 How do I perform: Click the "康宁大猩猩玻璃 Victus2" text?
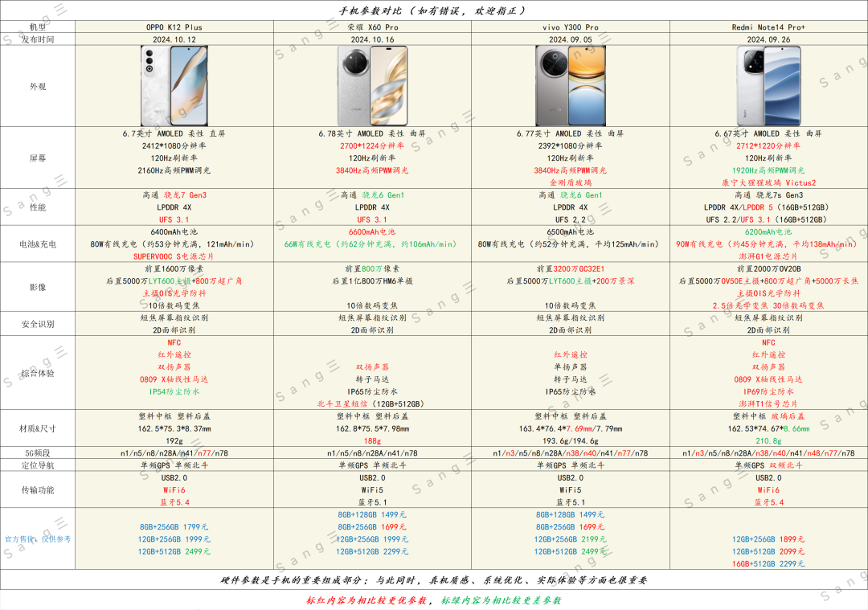pos(769,182)
